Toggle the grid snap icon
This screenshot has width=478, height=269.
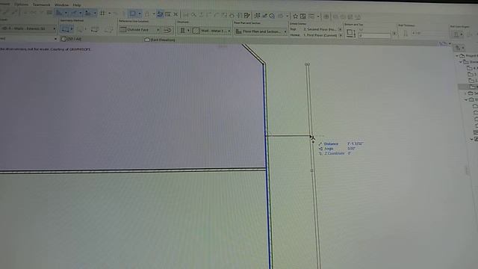tap(102, 13)
